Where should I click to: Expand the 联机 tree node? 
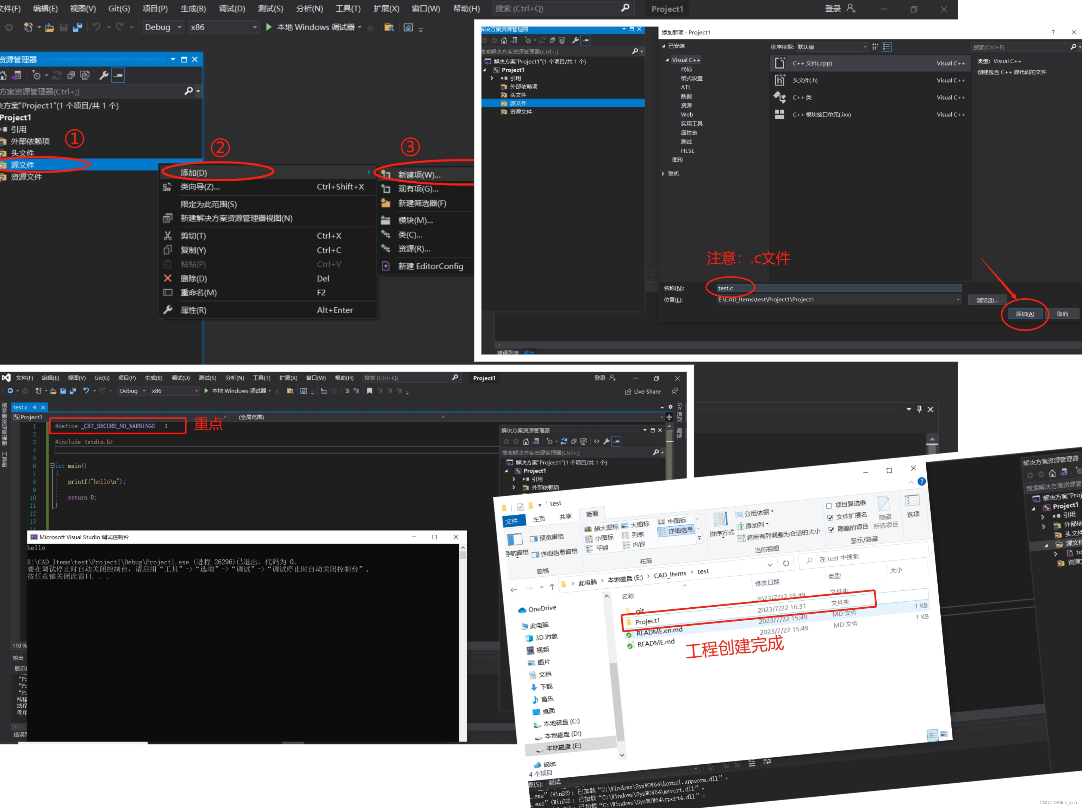click(x=663, y=174)
